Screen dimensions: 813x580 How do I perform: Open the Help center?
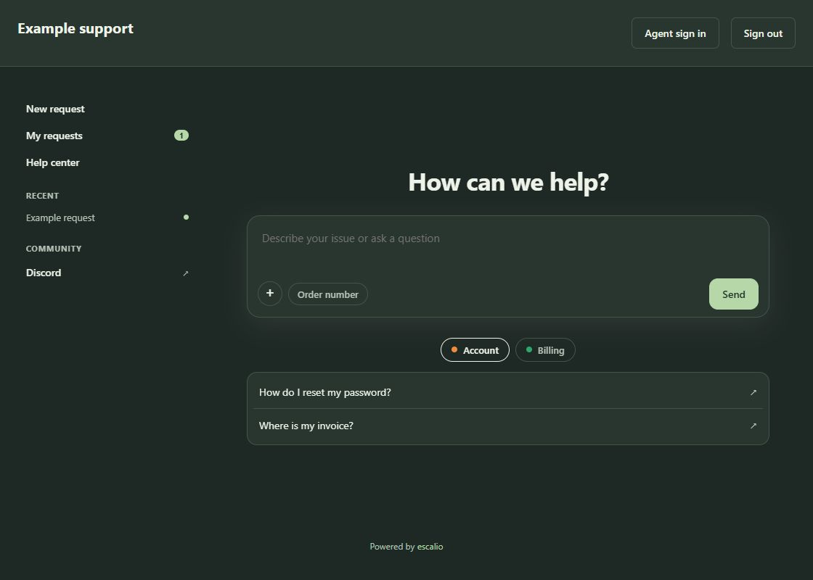(107, 162)
